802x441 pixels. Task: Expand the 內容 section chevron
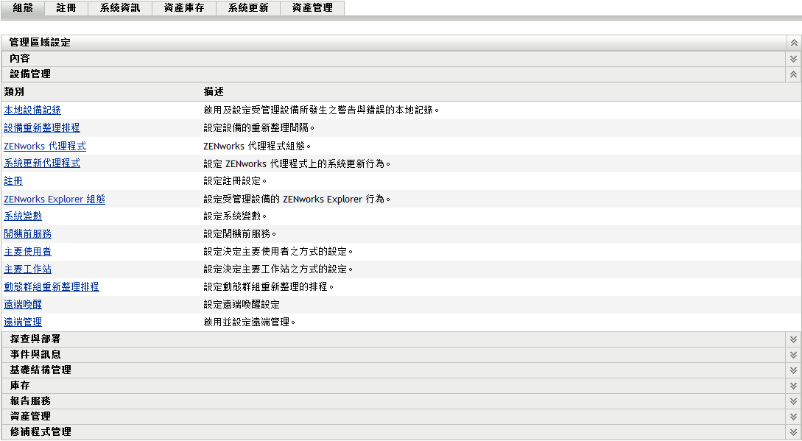click(792, 57)
